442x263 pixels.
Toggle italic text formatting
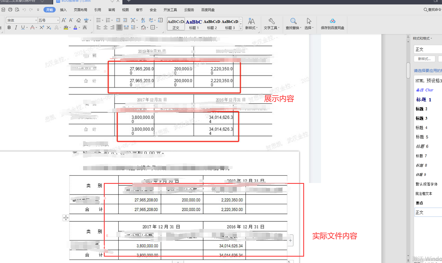[16, 27]
